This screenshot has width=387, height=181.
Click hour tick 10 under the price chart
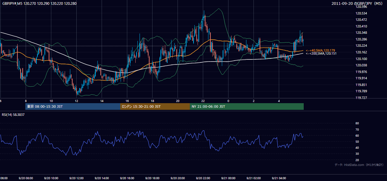coord(51,101)
